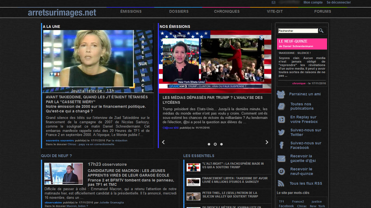
Task: Open the Financement libyen article thumbnail
Action: 193,182
